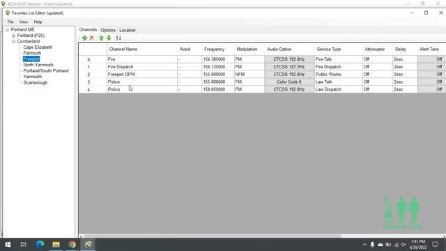446x251 pixels.
Task: Click Service Type Law Dispatch cell
Action: (338, 89)
